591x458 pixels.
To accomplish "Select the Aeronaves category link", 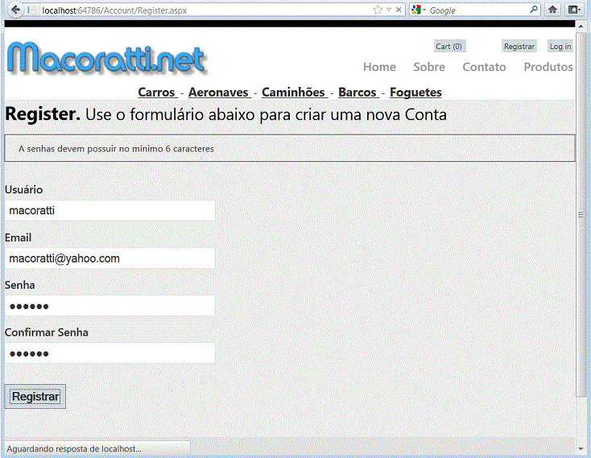I will click(219, 93).
